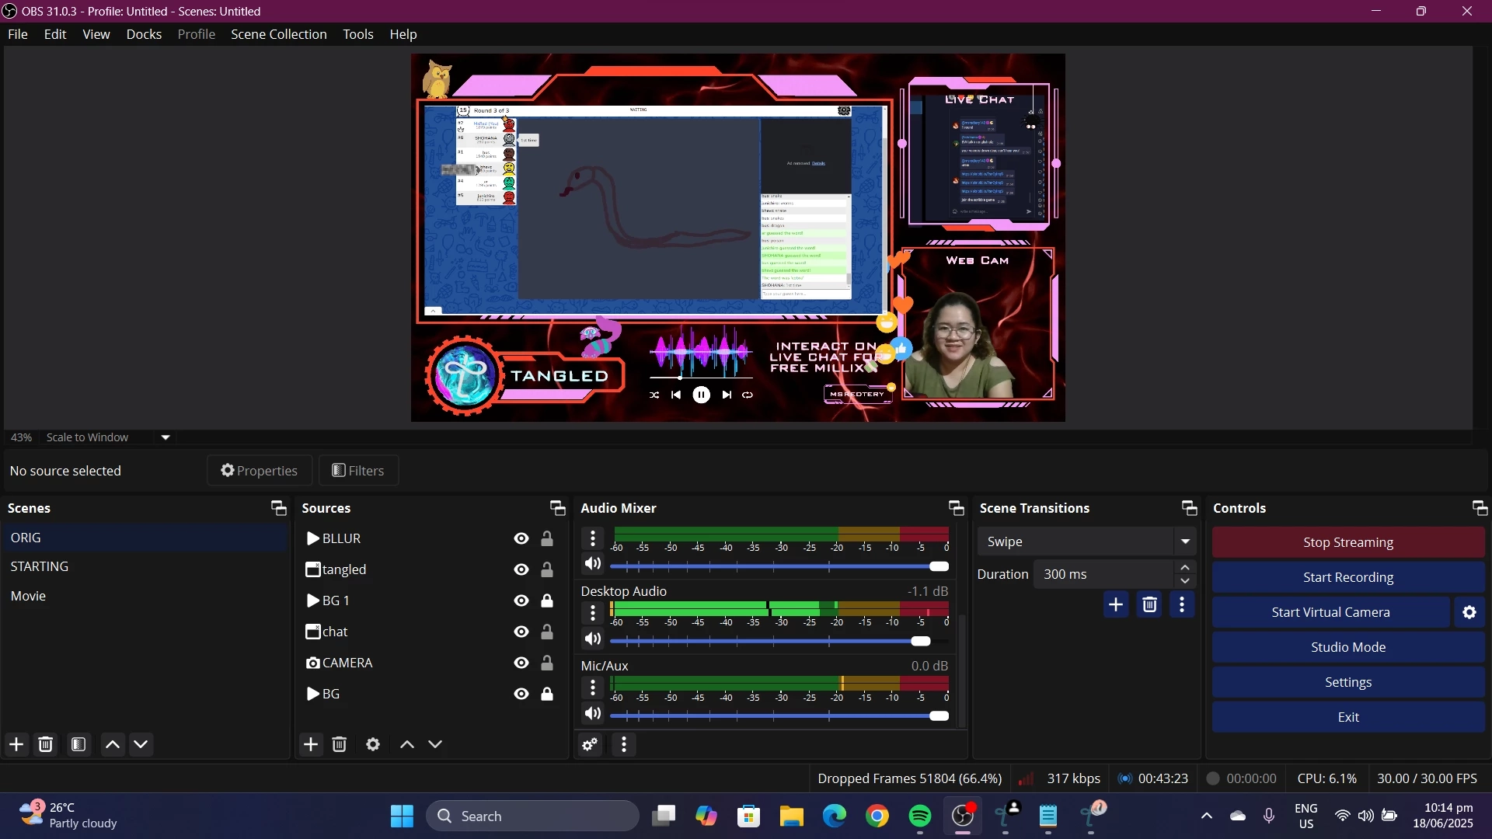Viewport: 1492px width, 839px height.
Task: Open source properties gear in Sources panel
Action: [373, 744]
